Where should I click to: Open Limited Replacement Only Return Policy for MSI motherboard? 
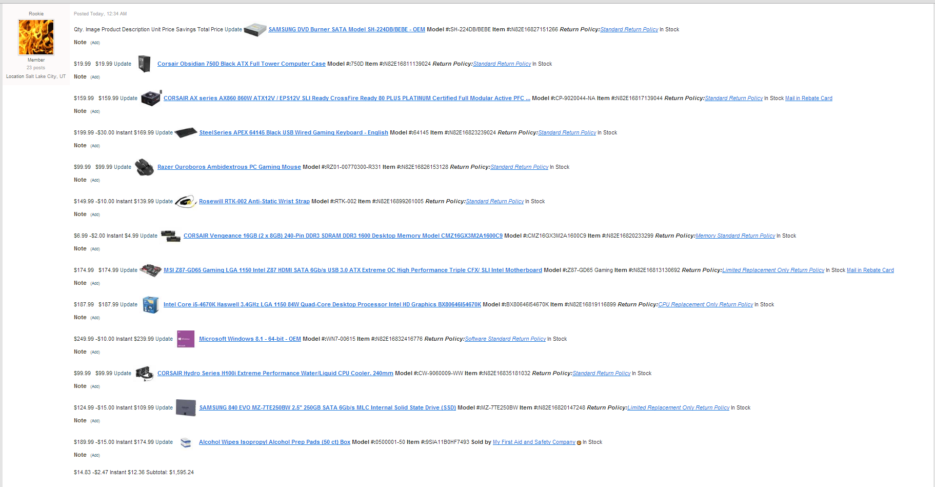[x=773, y=270]
